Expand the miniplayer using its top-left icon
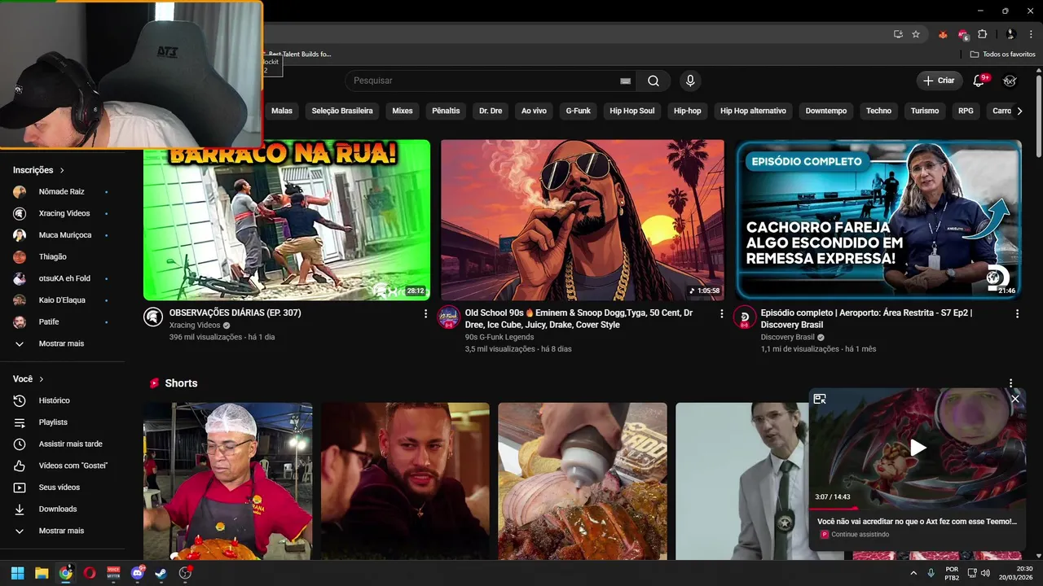The height and width of the screenshot is (586, 1043). coord(820,399)
